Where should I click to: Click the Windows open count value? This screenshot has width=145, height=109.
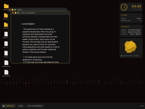(x=140, y=20)
